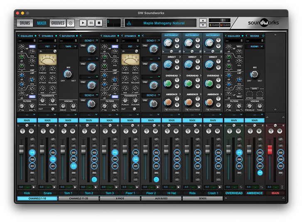Mute the Hi Hat channel

176,131
